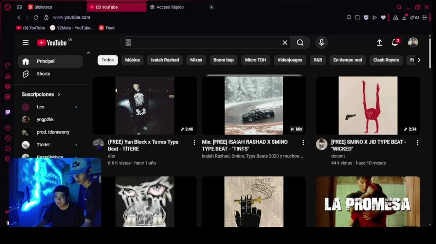Select the Música filter chip
The image size is (436, 244).
coord(132,60)
